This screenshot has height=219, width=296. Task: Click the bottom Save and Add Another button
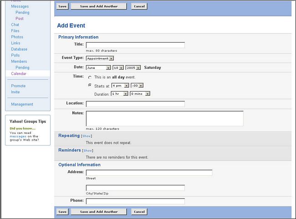click(99, 212)
